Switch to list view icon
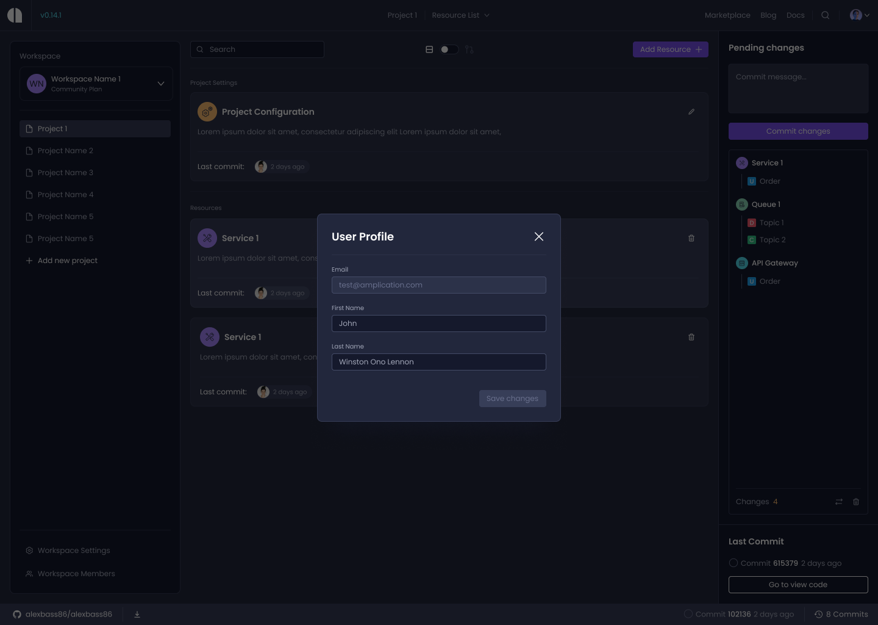The width and height of the screenshot is (878, 625). click(429, 49)
